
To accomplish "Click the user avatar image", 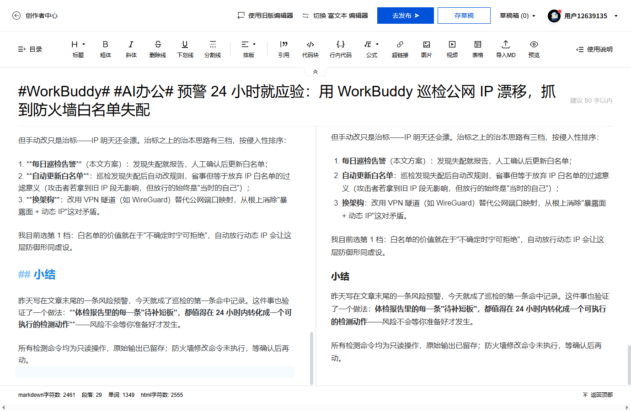I will pos(554,16).
